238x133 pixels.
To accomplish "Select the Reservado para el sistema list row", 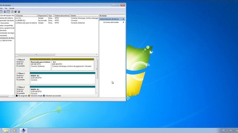I will click(57, 23).
